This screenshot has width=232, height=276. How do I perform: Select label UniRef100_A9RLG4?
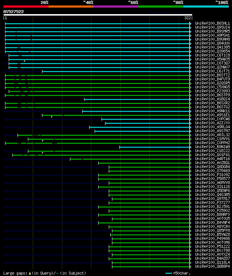coord(212,127)
